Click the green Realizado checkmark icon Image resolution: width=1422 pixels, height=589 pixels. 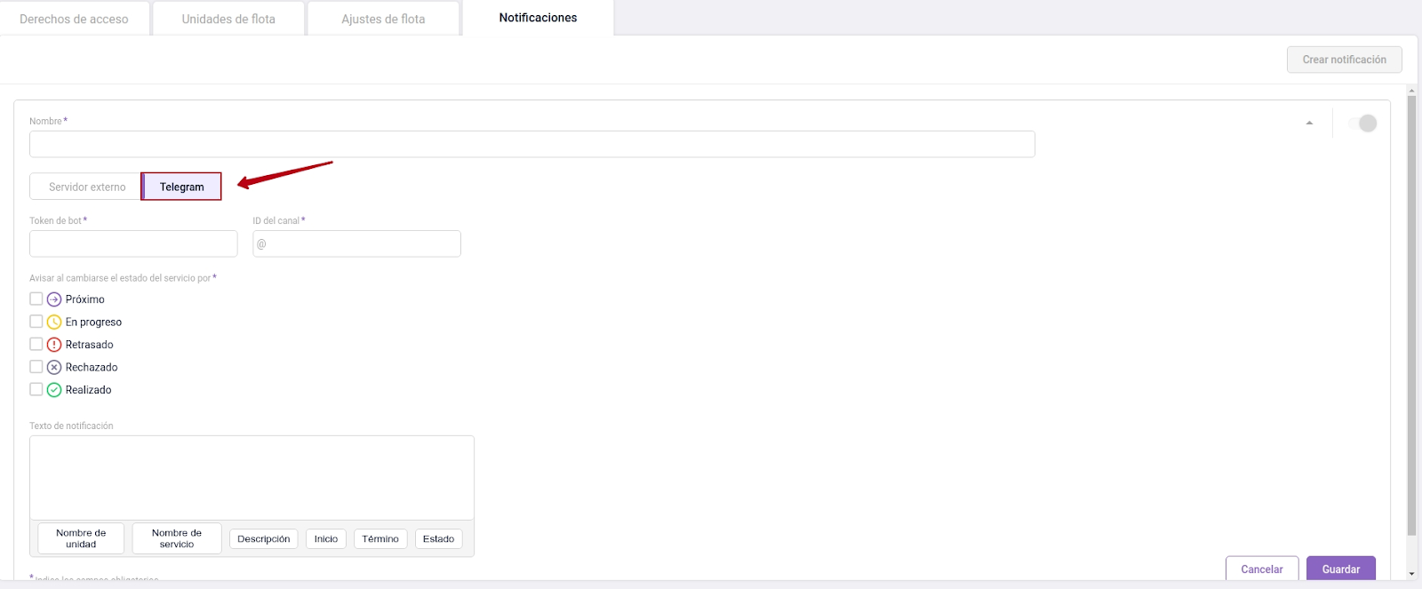coord(54,390)
